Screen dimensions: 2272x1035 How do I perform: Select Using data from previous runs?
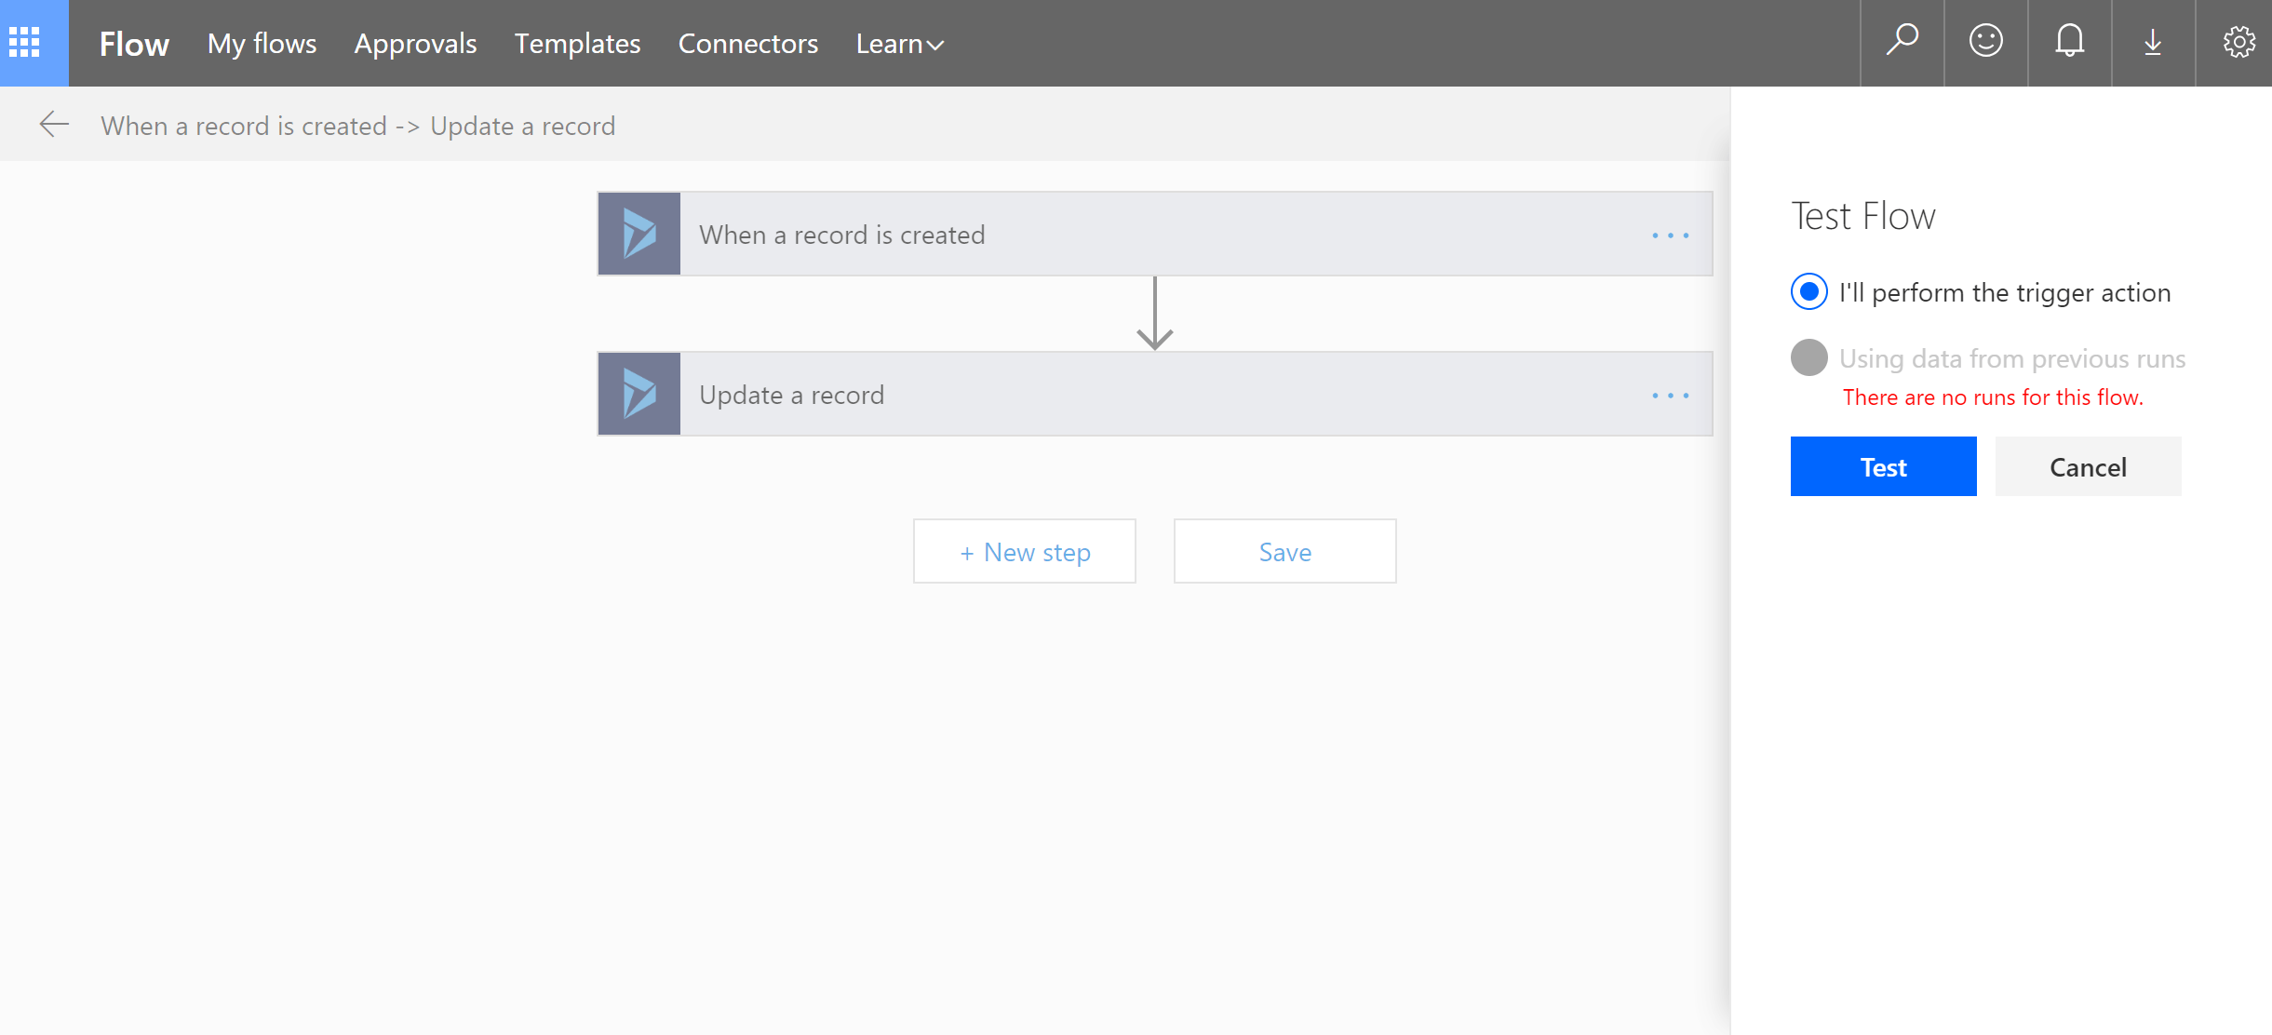(x=1808, y=358)
